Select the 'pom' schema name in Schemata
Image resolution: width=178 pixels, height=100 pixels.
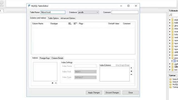point(176,55)
